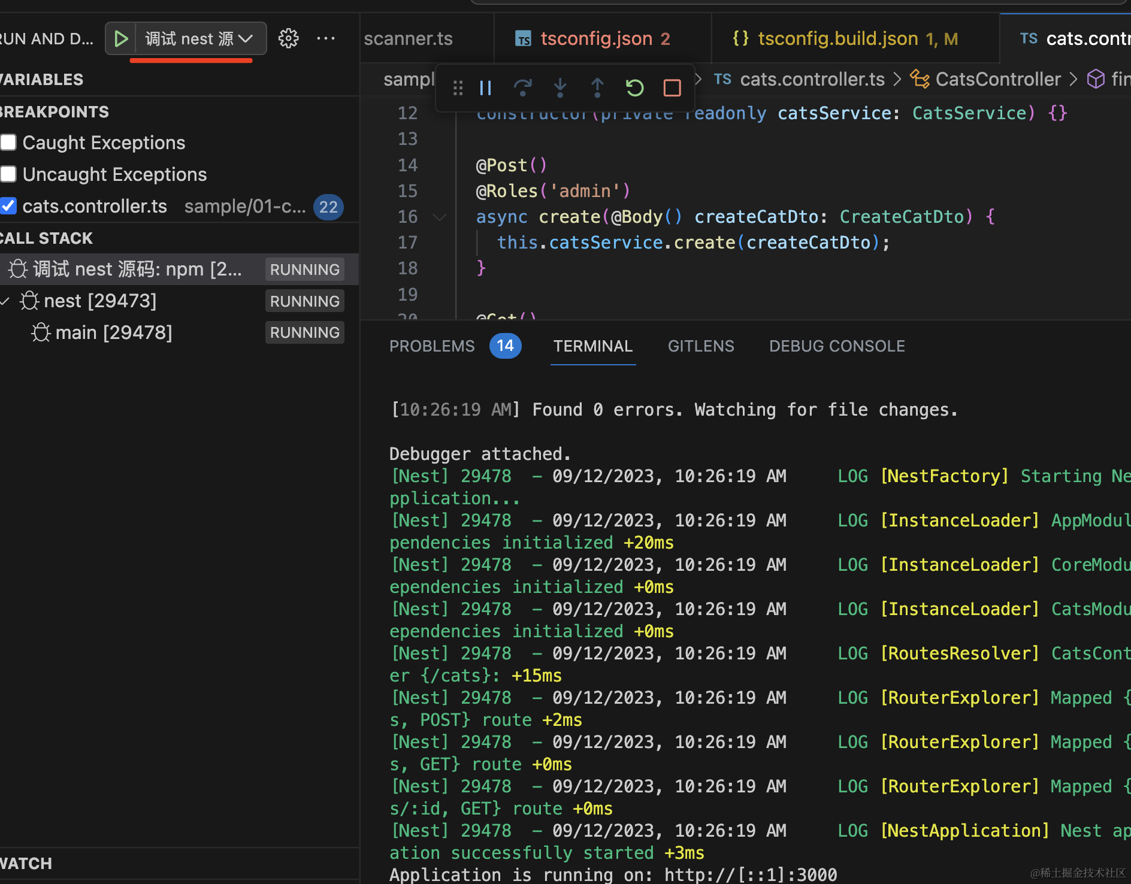The image size is (1131, 884).
Task: Disable the cats.controller.ts breakpoint checkbox
Action: [8, 206]
